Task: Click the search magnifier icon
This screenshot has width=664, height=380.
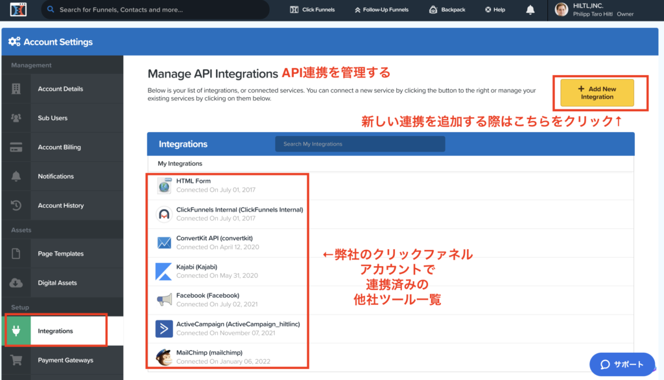Action: click(x=51, y=9)
